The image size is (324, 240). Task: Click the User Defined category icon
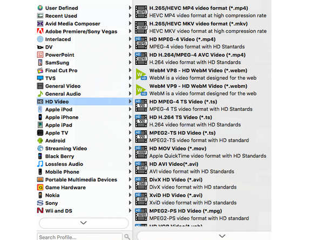40,8
